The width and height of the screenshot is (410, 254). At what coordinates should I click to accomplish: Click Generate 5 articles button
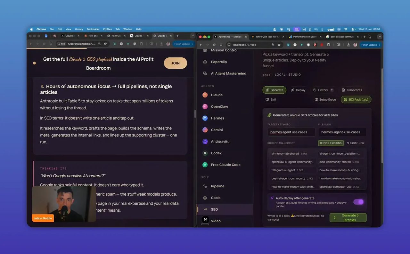(348, 218)
